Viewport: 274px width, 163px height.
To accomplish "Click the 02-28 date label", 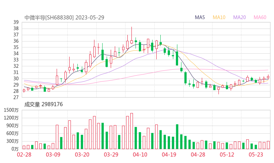I will click(24, 154).
